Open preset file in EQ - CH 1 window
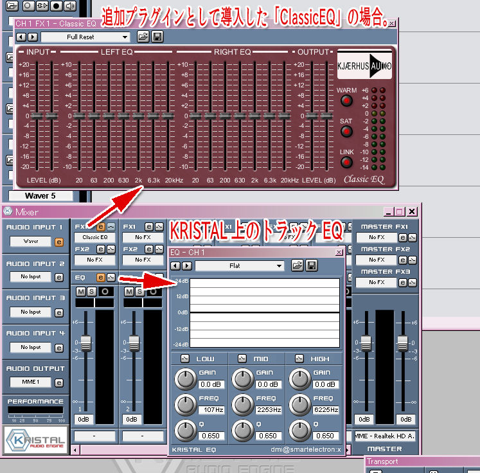This screenshot has height=473, width=480. 298,265
